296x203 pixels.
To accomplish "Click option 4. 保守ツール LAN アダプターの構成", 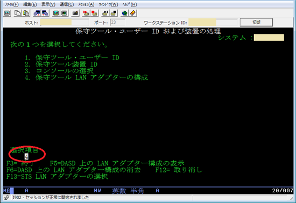I will pos(86,77).
